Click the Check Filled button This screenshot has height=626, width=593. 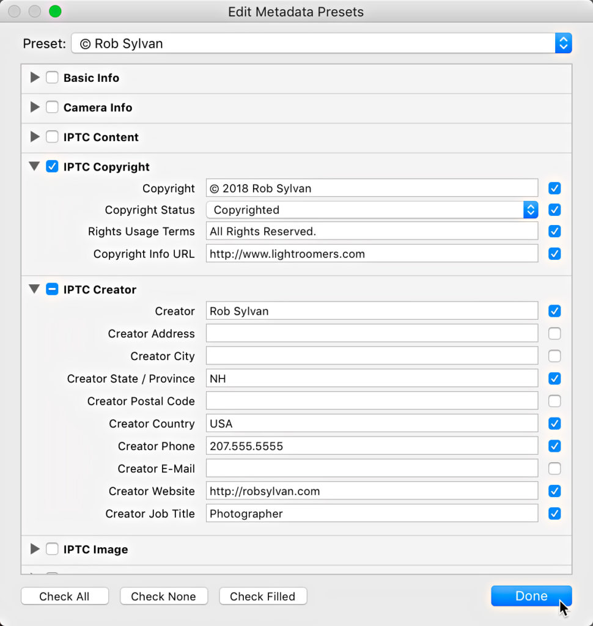263,596
